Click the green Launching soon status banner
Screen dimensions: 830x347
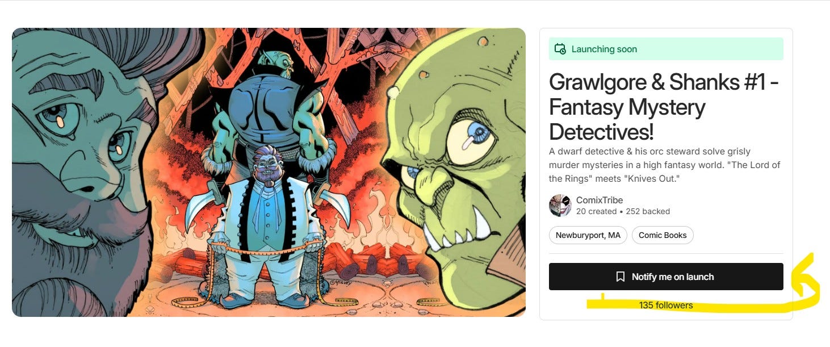pos(666,49)
